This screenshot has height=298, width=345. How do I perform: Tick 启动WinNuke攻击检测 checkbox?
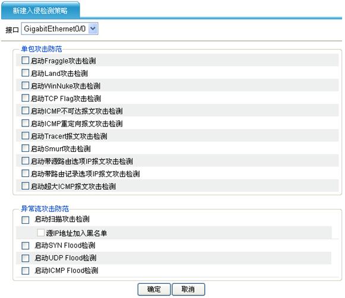[x=26, y=85]
